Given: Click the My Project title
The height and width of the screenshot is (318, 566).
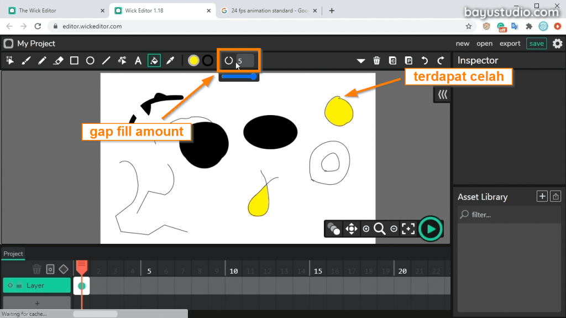Looking at the screenshot, I should [36, 43].
